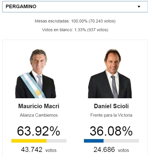The height and width of the screenshot is (156, 148).
Task: Click the 63.92% percentage figure
Action: (39, 131)
